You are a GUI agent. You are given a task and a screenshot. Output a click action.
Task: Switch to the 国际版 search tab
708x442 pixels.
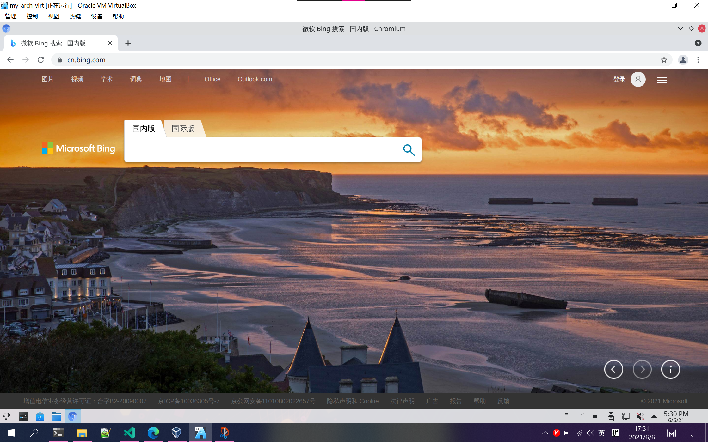coord(183,129)
